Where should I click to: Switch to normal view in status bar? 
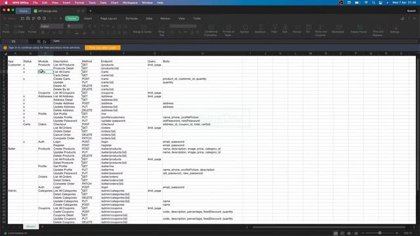pyautogui.click(x=335, y=233)
